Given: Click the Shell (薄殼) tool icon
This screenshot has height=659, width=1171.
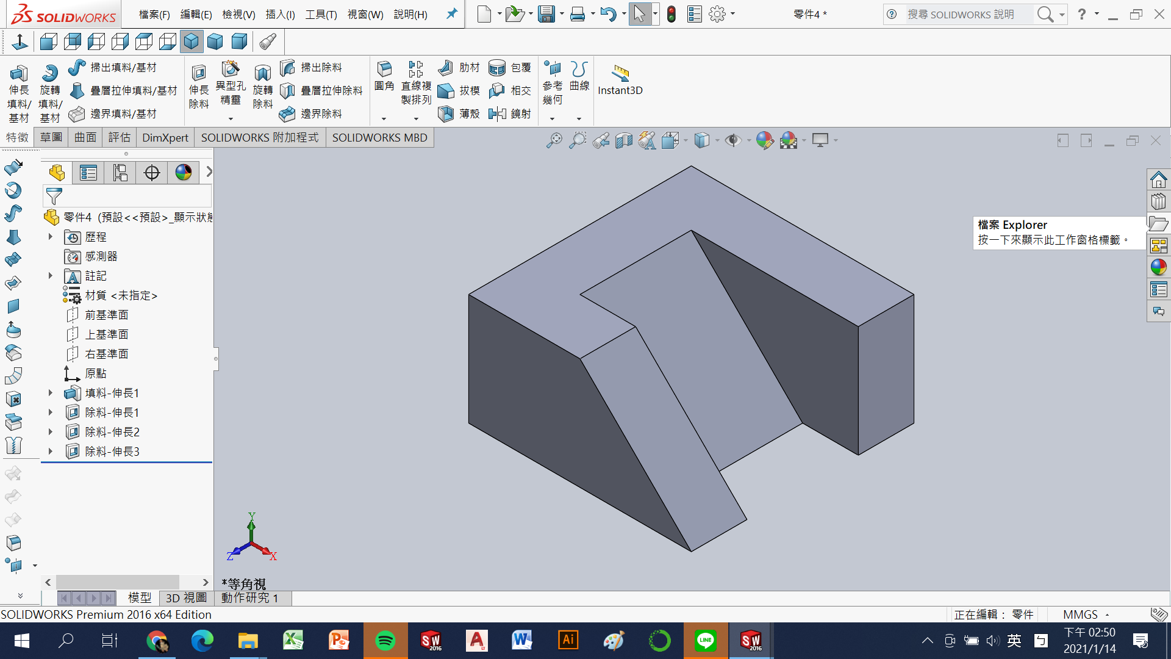Looking at the screenshot, I should click(x=446, y=113).
